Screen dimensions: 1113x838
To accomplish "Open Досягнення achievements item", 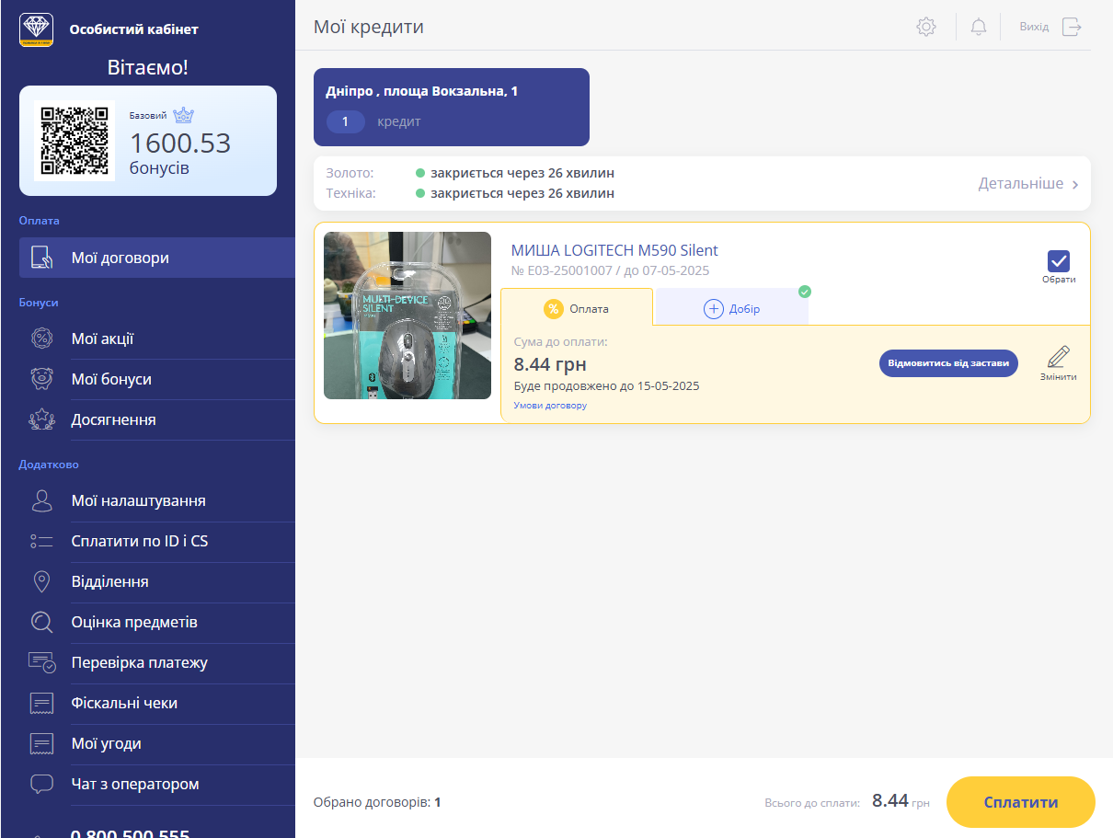I will coord(113,419).
